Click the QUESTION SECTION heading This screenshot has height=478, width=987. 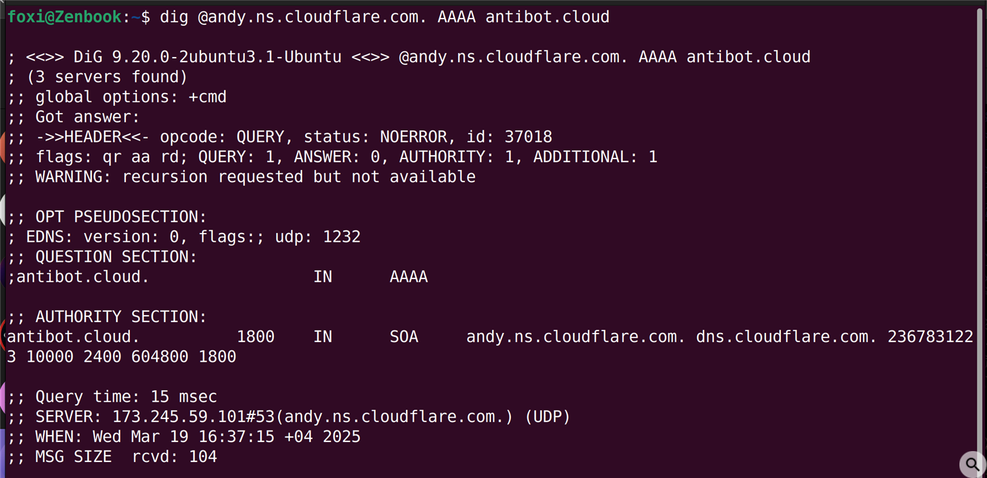(102, 257)
